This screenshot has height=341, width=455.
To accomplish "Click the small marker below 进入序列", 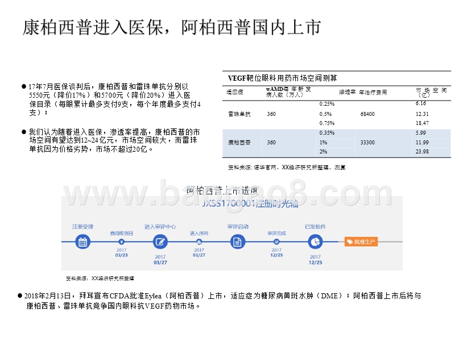I will click(x=199, y=242).
